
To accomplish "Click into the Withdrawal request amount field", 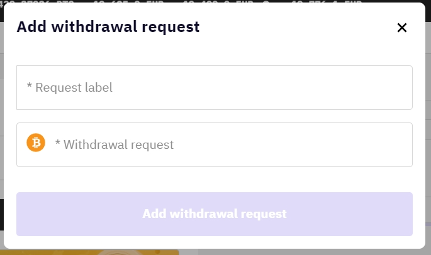I will [227, 144].
